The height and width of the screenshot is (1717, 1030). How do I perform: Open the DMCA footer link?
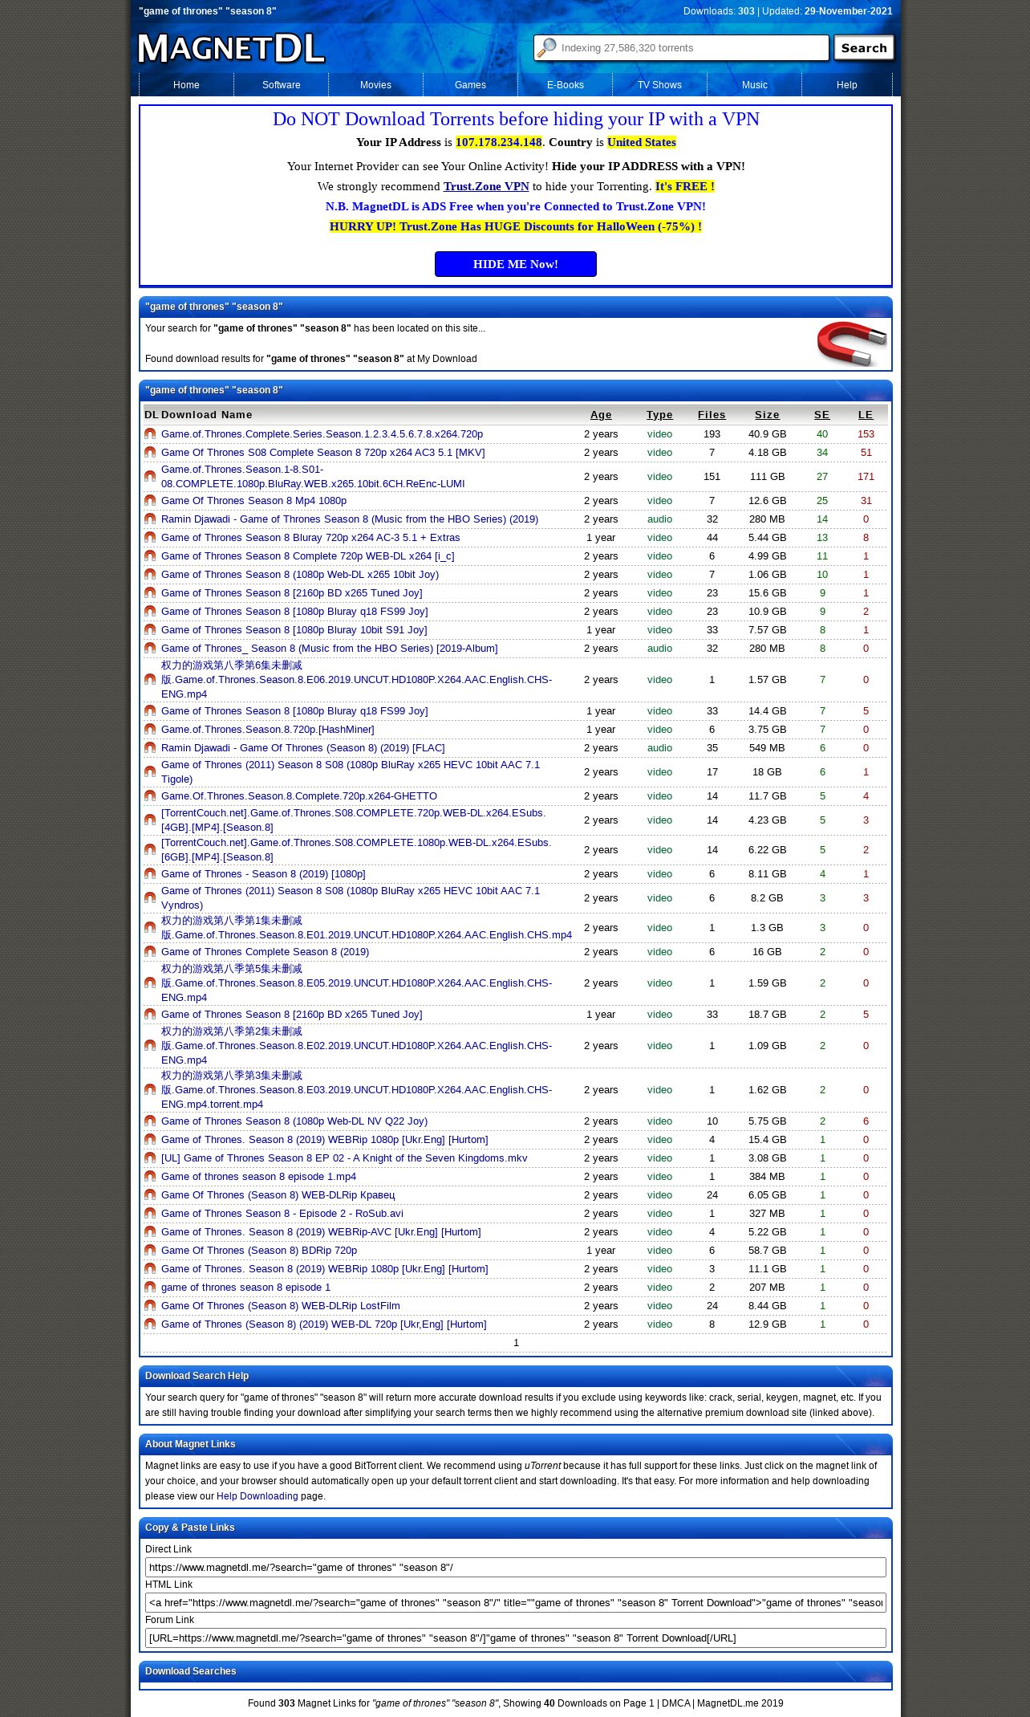(675, 1703)
